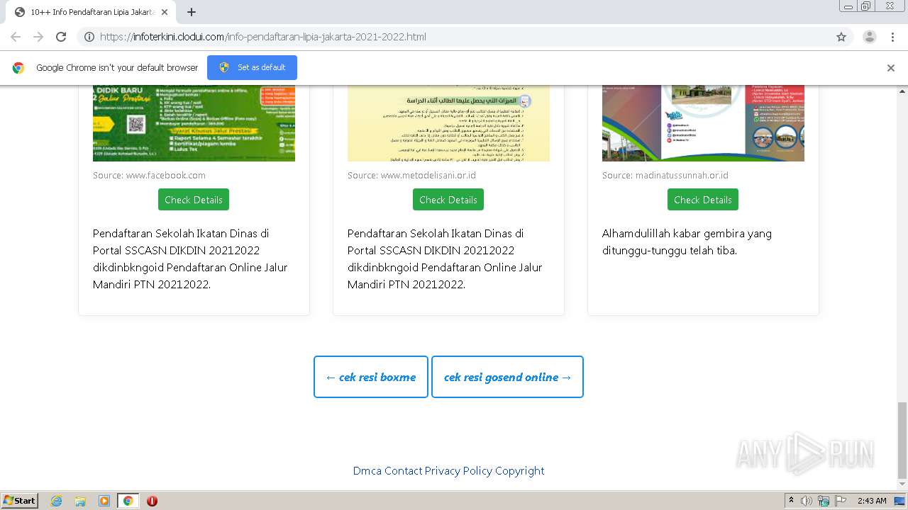Image resolution: width=908 pixels, height=510 pixels.
Task: Launch Internet Explorer from the taskbar
Action: (x=57, y=501)
